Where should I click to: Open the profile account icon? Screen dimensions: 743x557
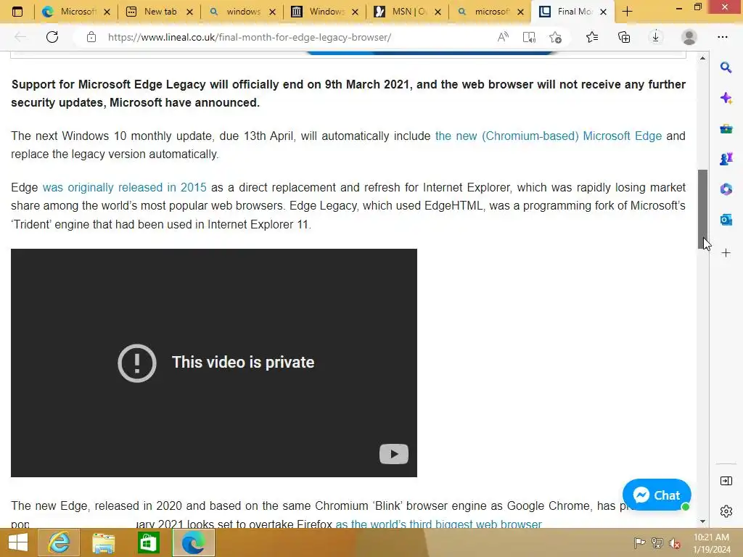689,37
